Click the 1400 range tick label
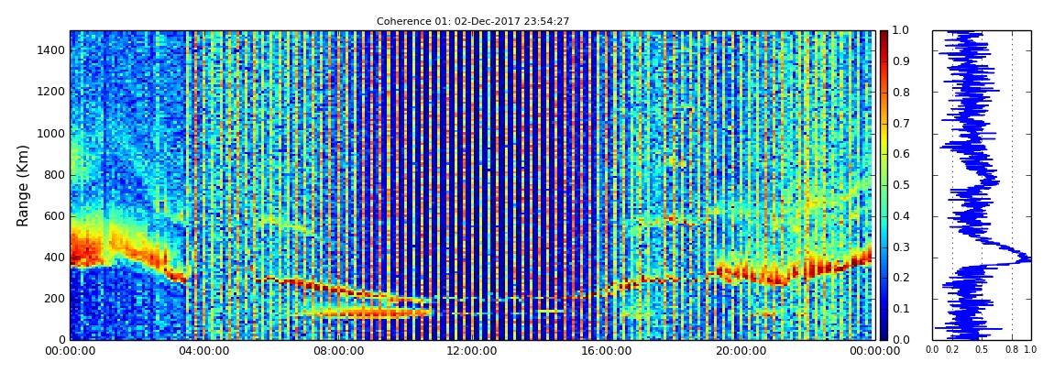Screen dimensions: 1054x373 point(52,50)
